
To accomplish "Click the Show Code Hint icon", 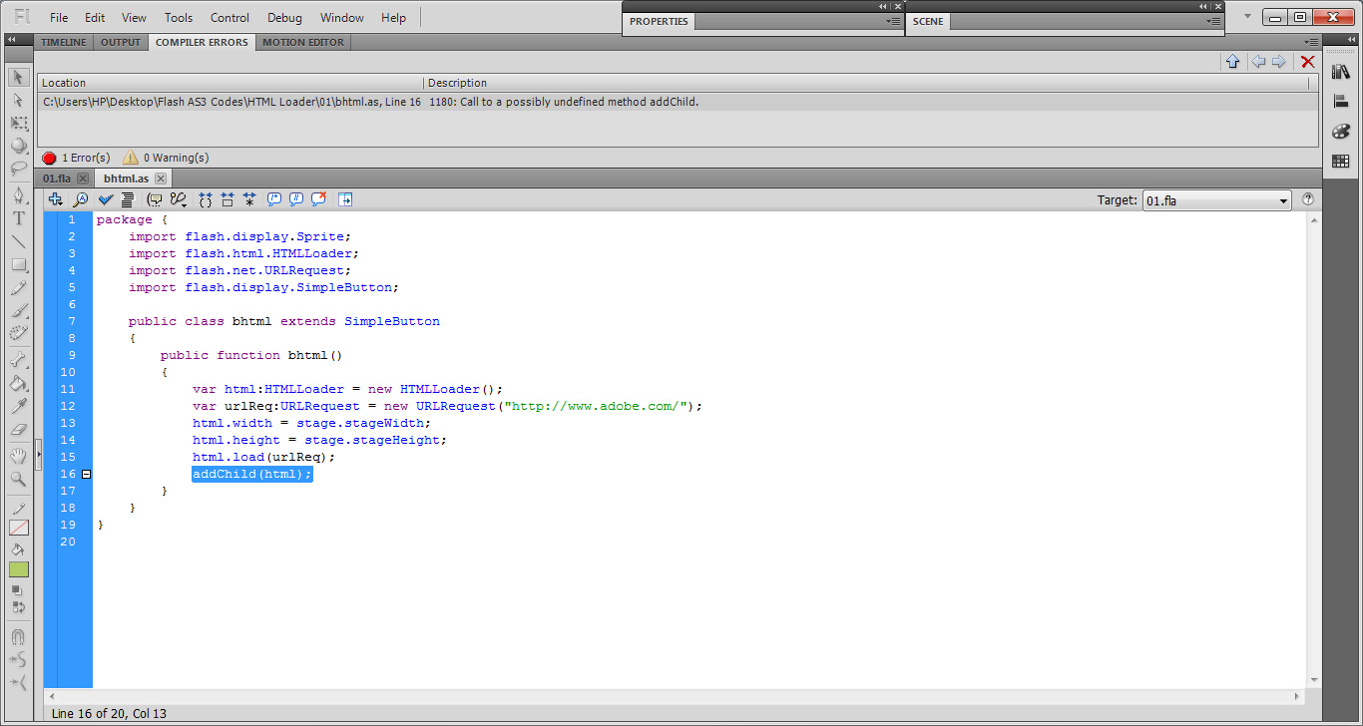I will pos(154,199).
